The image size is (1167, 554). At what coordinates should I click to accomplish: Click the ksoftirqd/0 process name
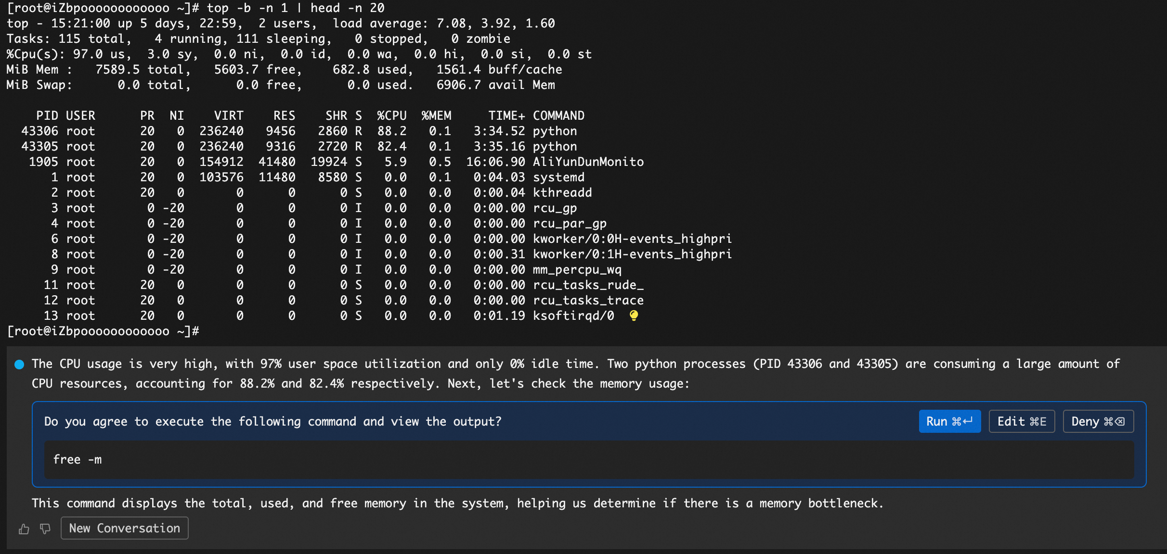573,315
